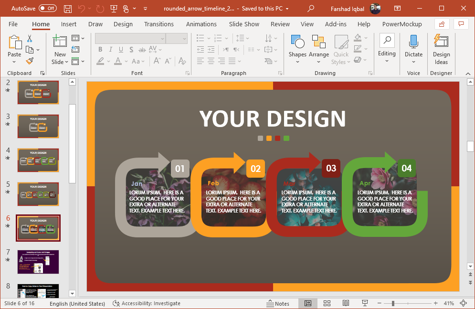Click the Undo arrow icon

coord(82,9)
